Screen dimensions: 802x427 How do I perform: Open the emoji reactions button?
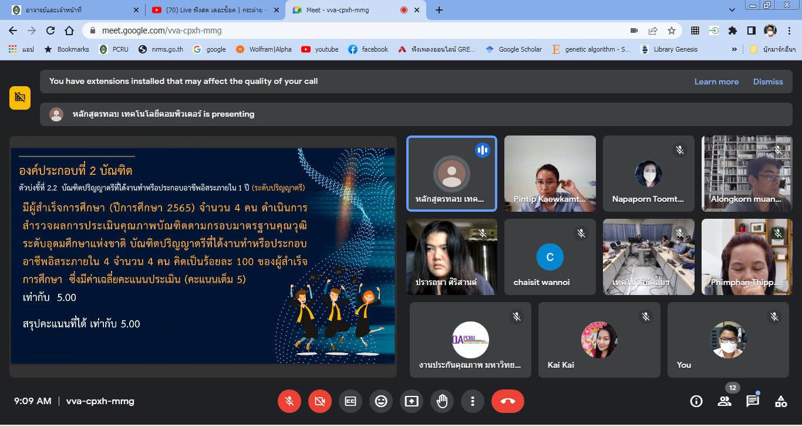tap(381, 401)
